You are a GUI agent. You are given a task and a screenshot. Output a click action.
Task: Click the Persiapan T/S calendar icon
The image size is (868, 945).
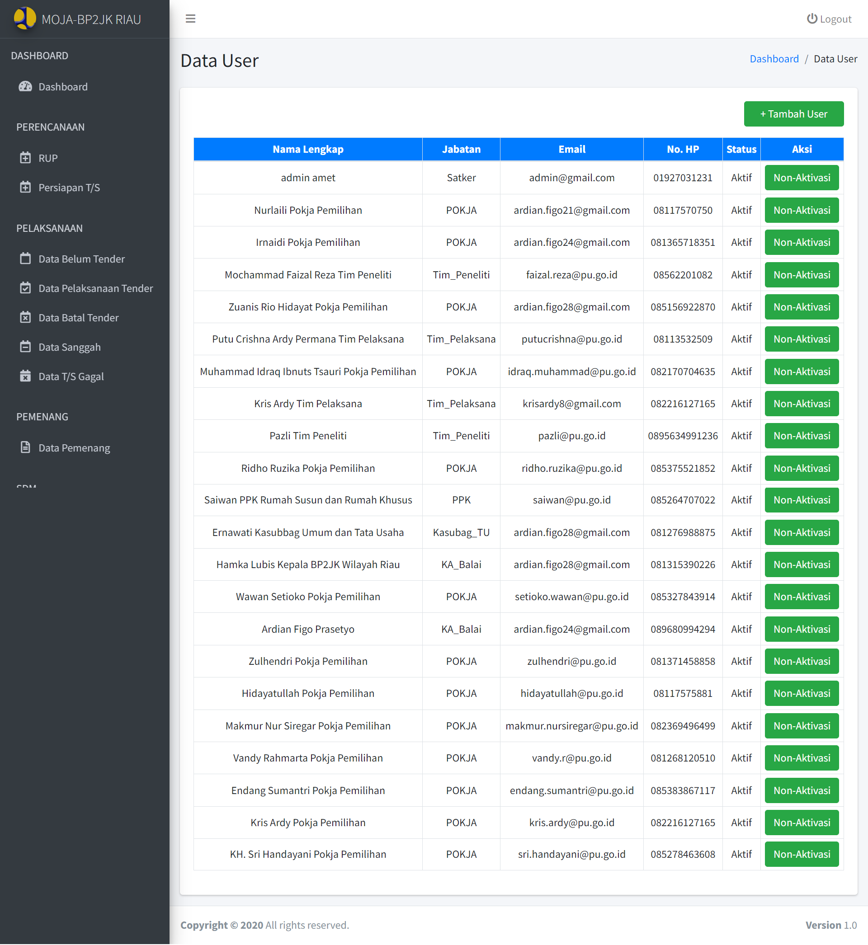(x=25, y=187)
